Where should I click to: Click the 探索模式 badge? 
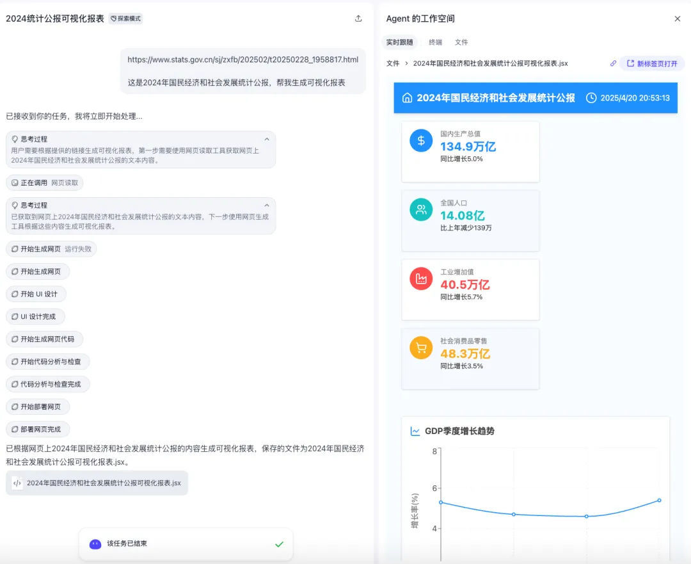125,19
